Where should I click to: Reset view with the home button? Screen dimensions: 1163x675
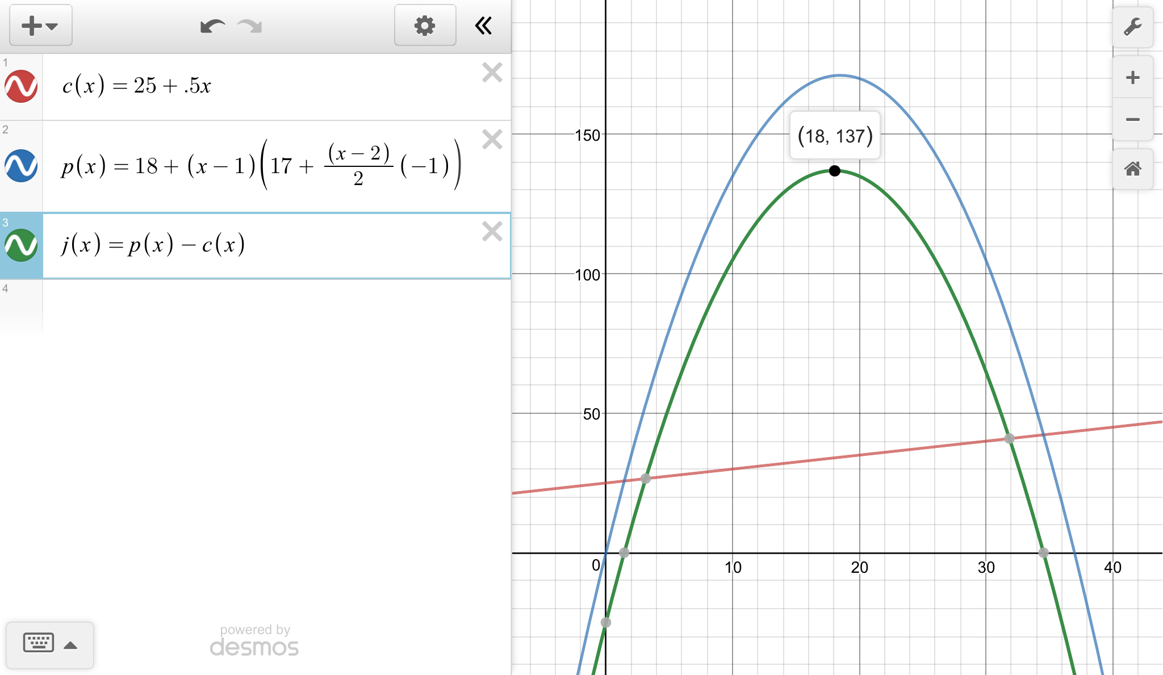pyautogui.click(x=1132, y=169)
